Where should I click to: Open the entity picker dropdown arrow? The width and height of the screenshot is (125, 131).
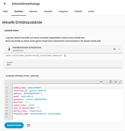coord(119,49)
